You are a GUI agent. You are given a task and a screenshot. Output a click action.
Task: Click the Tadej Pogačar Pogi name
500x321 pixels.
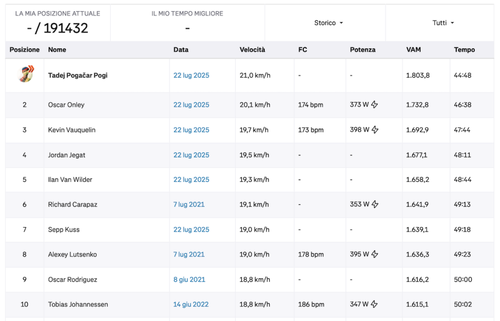(x=78, y=75)
